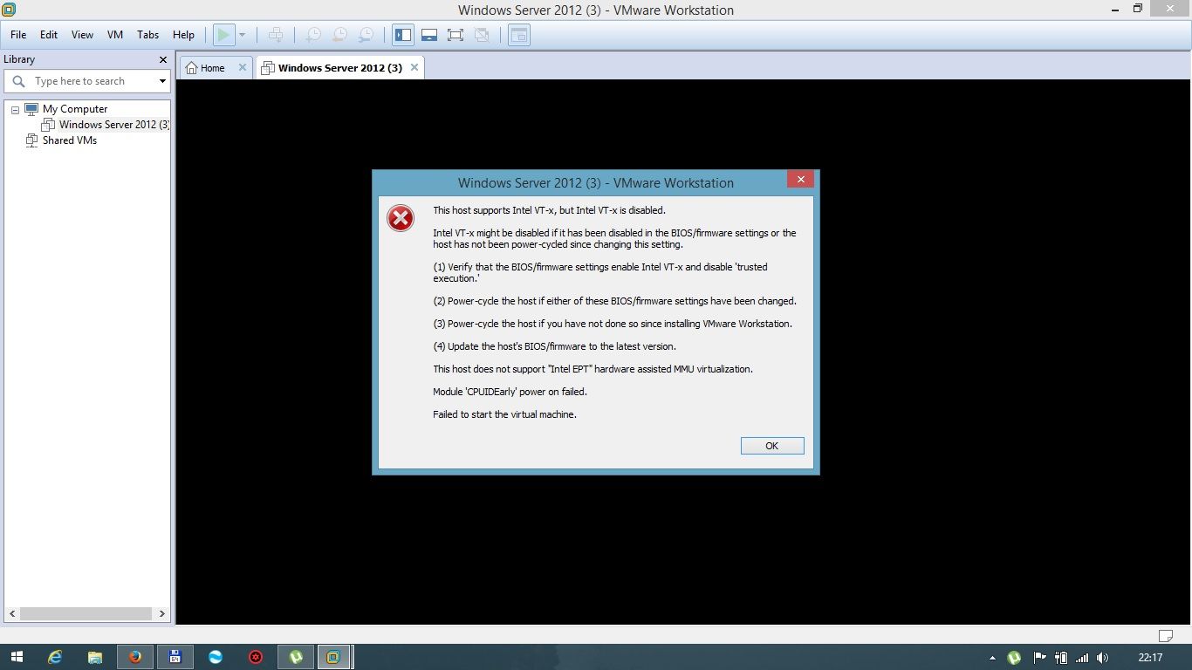
Task: Toggle the thumbnail bar toolbar icon
Action: coord(429,35)
